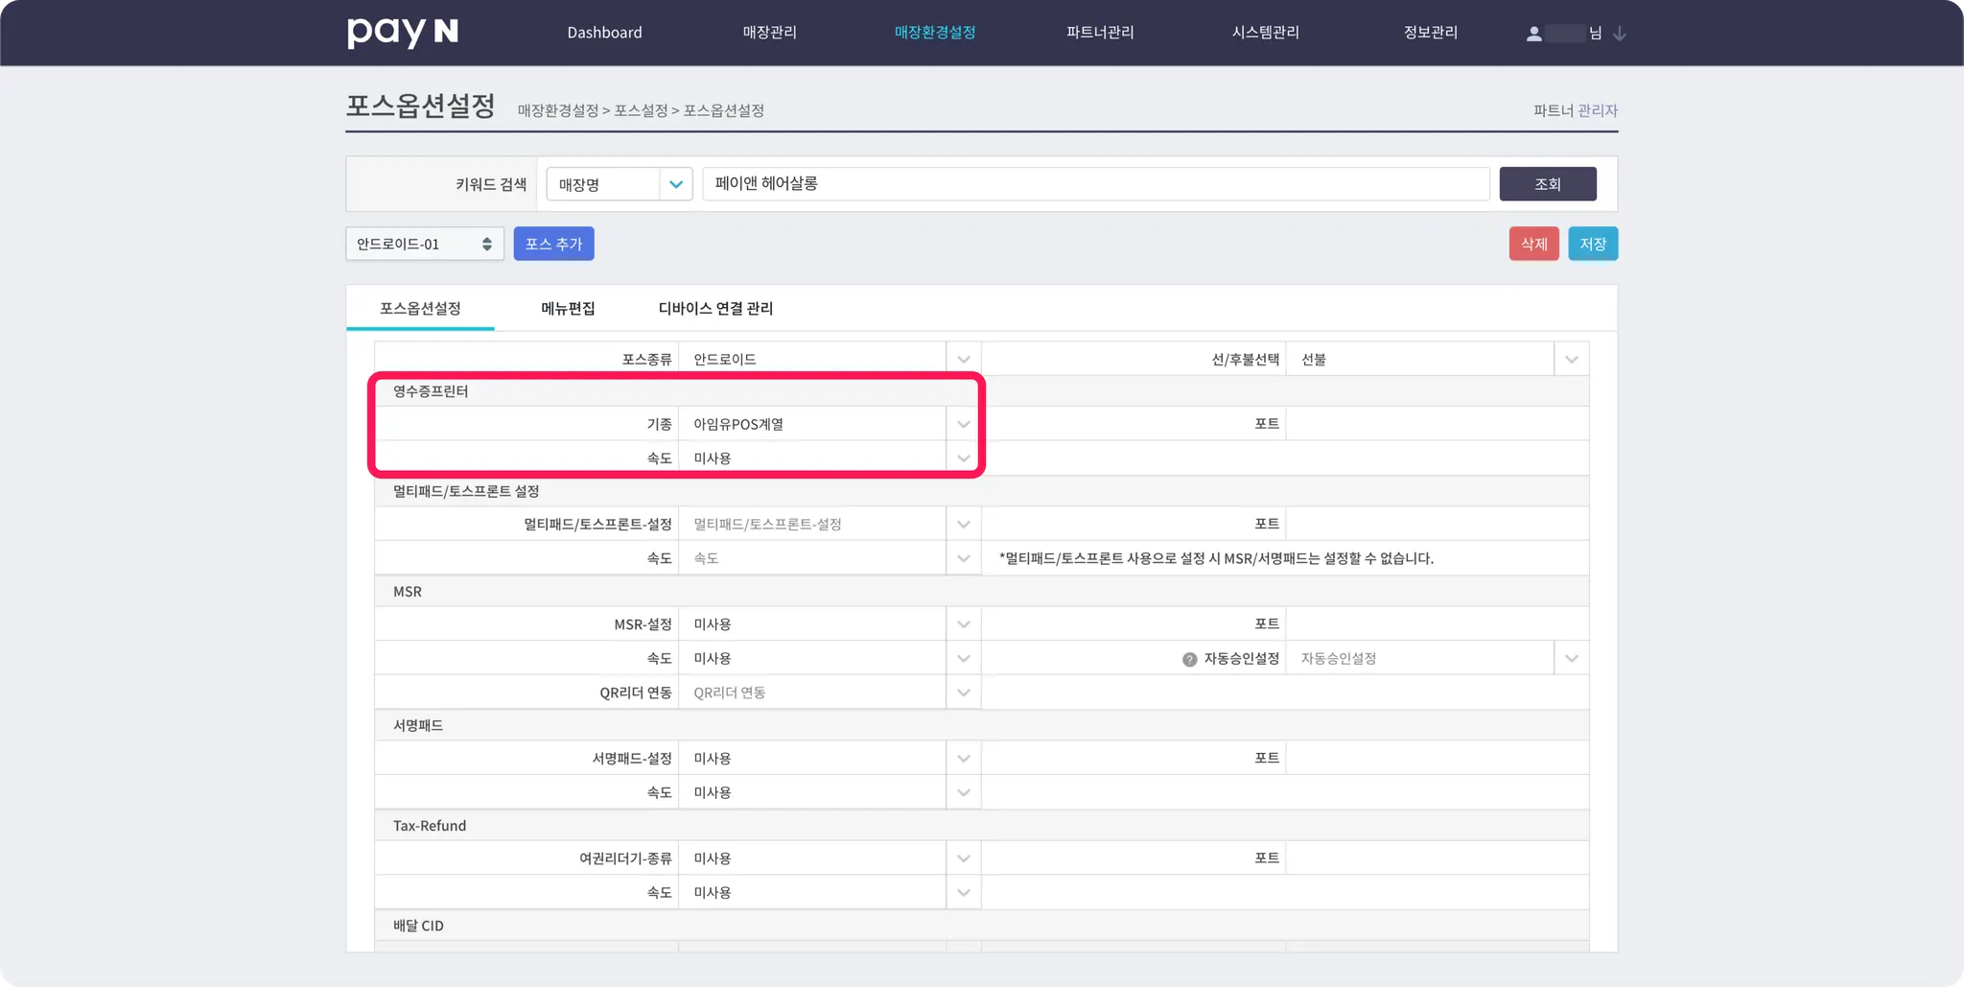This screenshot has width=1964, height=987.
Task: Click the 포스 추가 button
Action: [554, 244]
